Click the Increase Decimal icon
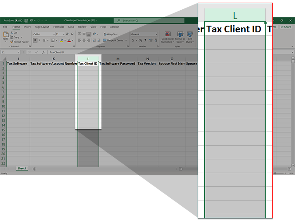 (151, 40)
